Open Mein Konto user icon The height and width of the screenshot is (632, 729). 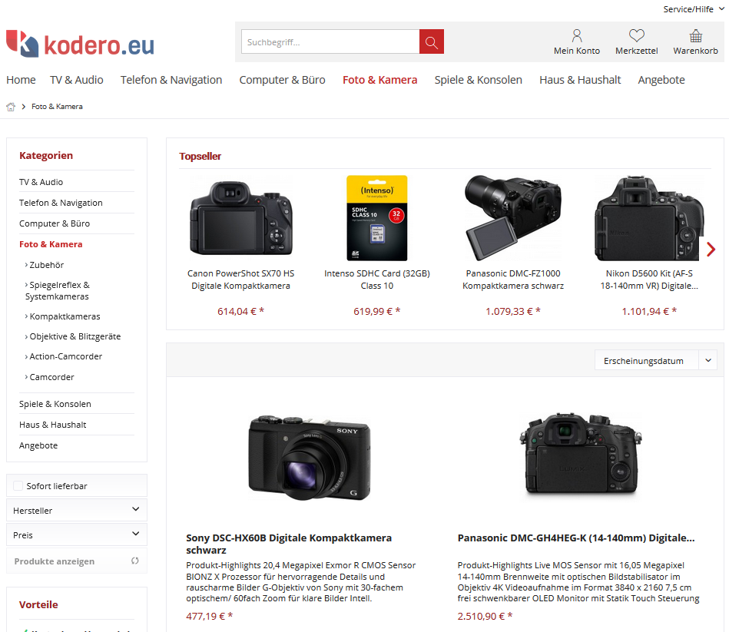[x=576, y=36]
